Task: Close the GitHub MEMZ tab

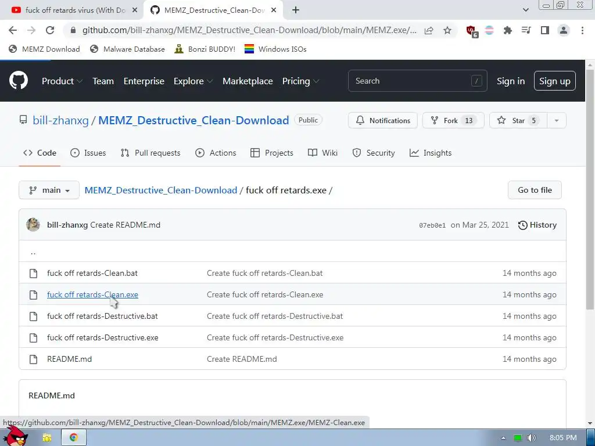Action: (274, 10)
